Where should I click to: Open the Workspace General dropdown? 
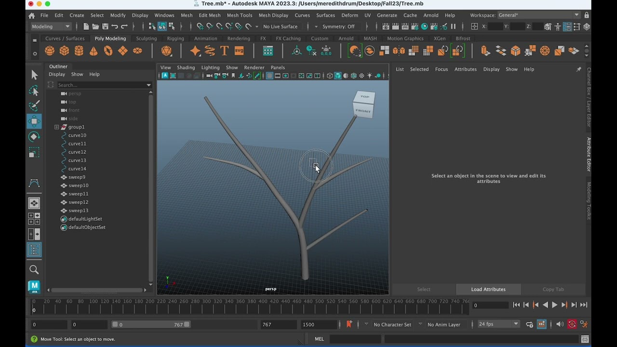click(539, 15)
